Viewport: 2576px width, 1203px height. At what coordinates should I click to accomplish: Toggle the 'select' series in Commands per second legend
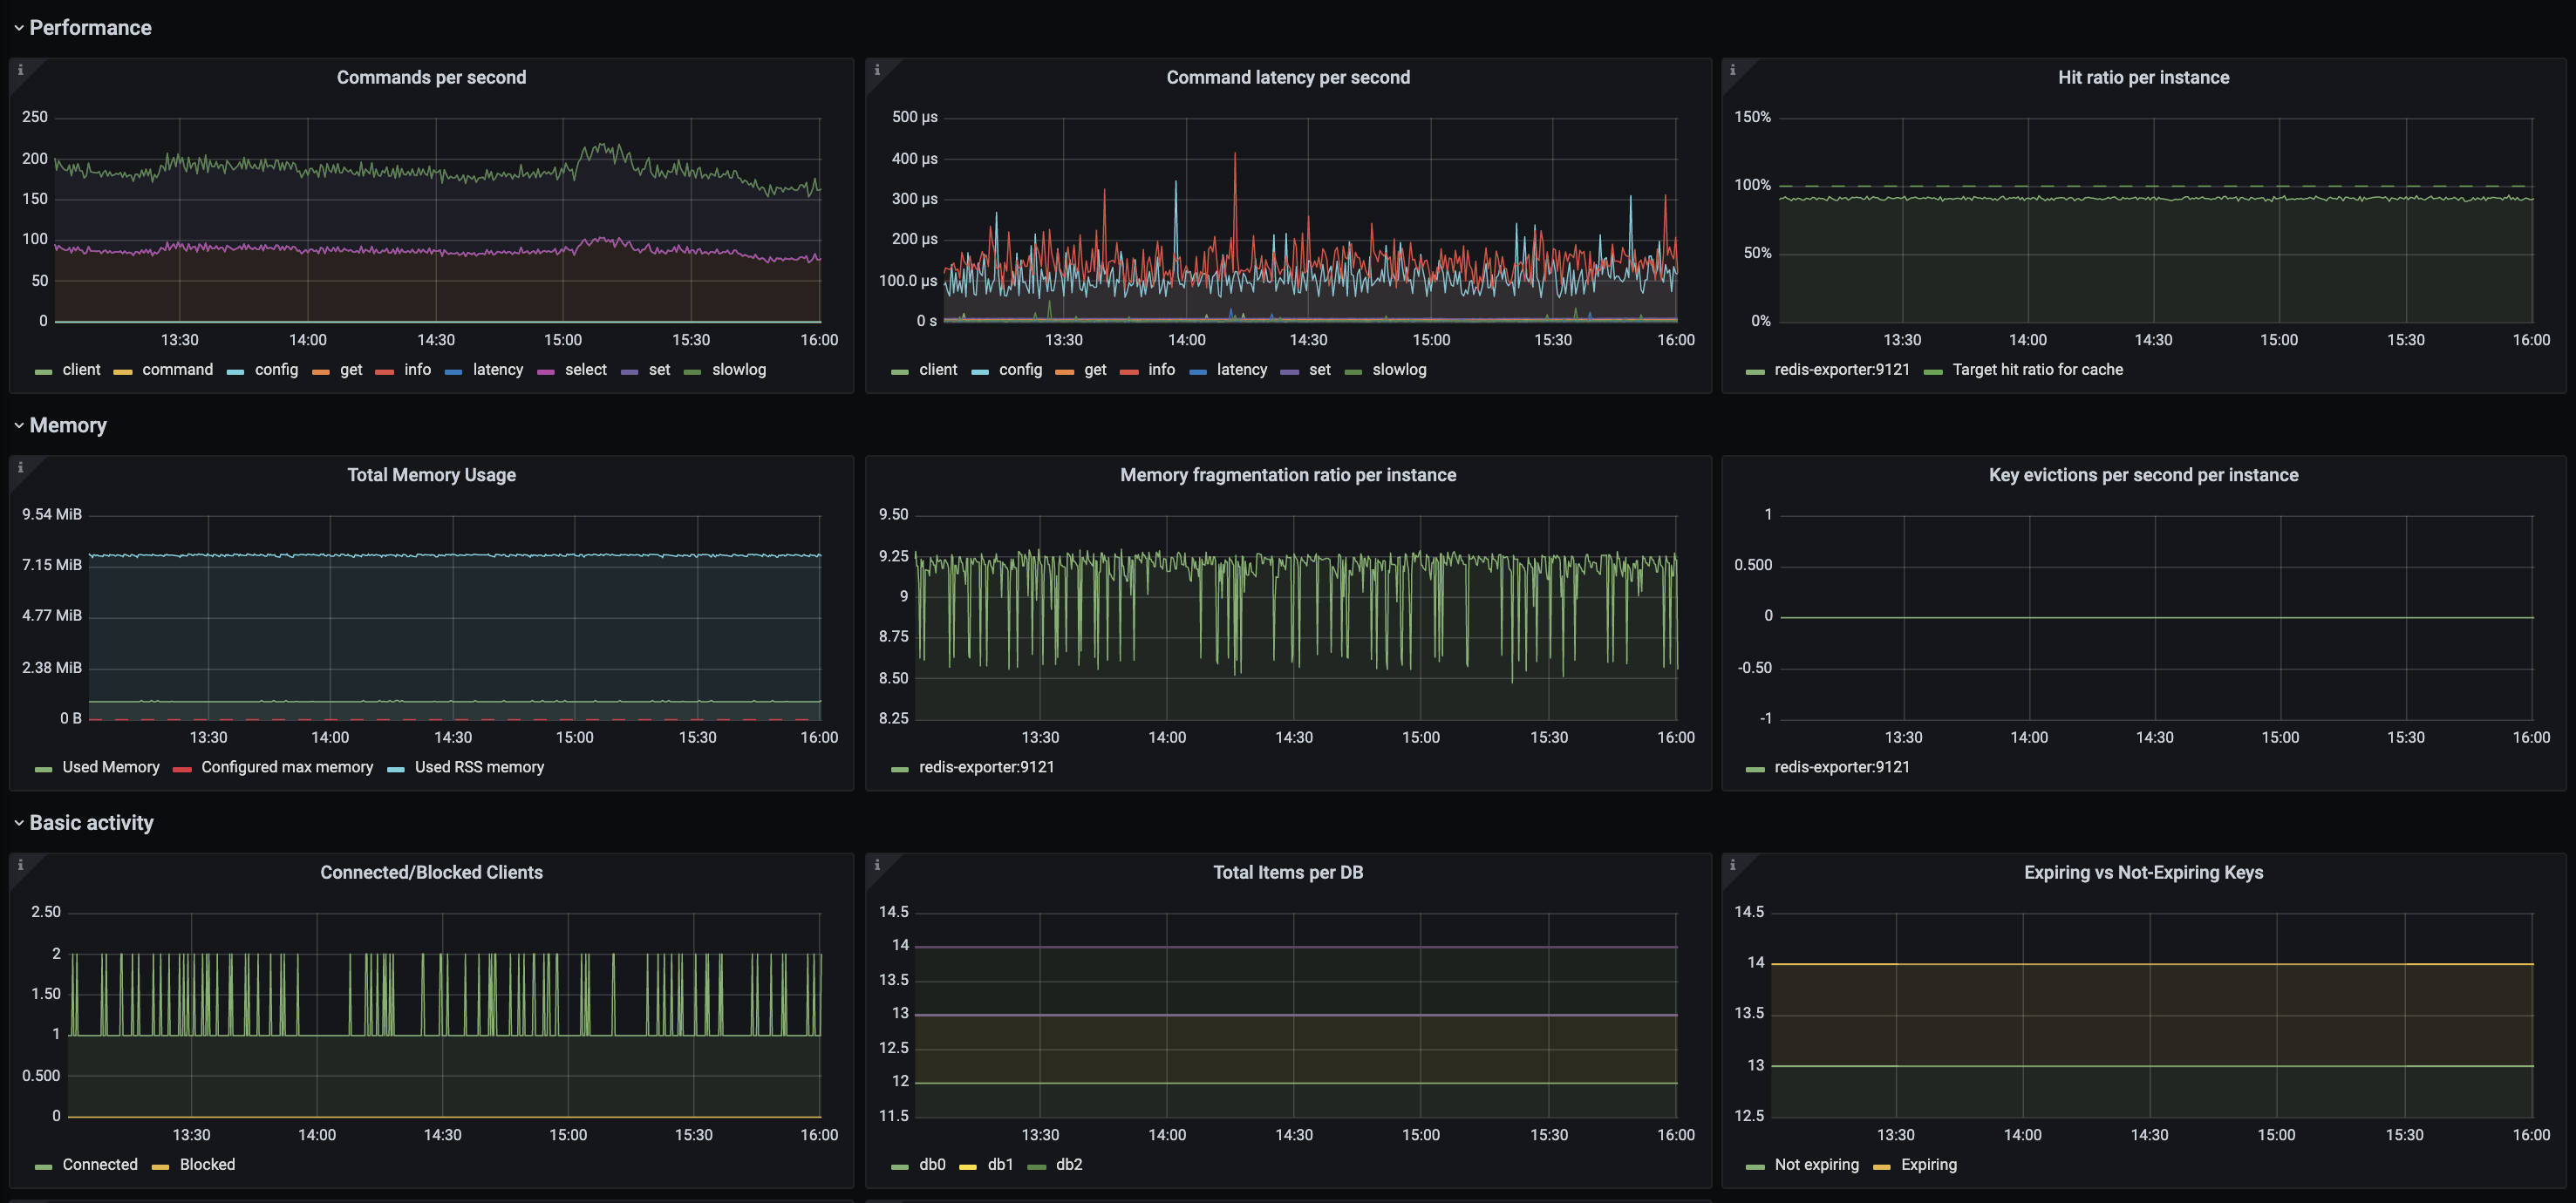(585, 370)
